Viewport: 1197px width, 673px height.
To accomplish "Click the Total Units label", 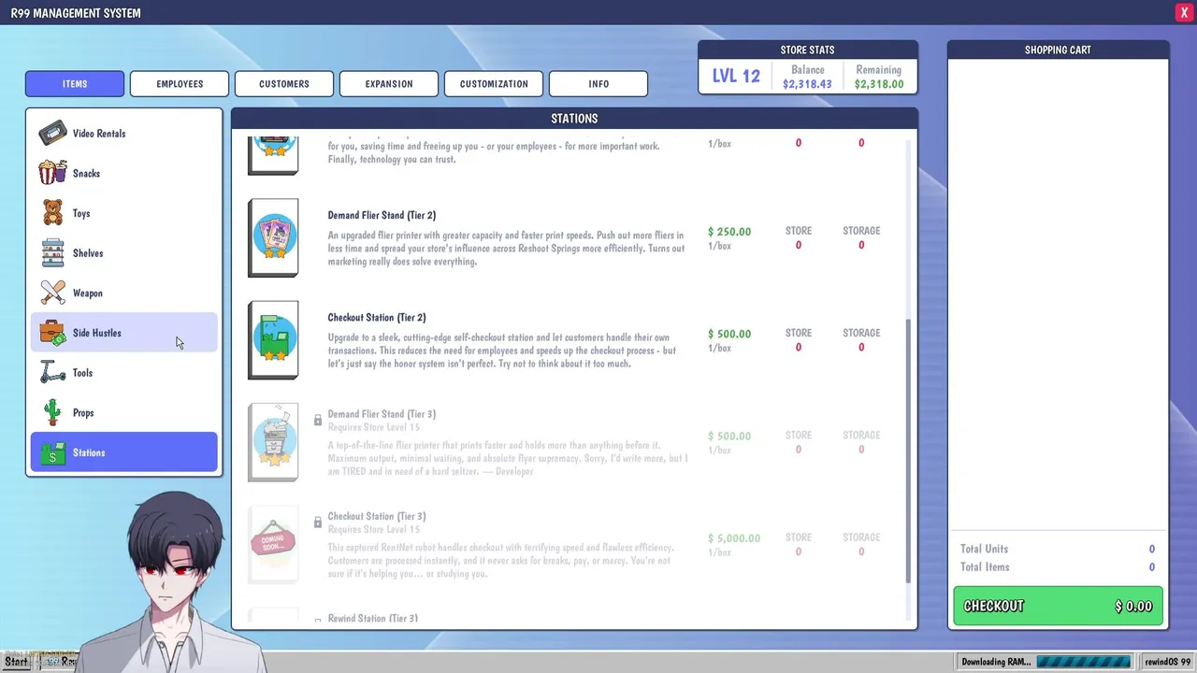I will [985, 549].
